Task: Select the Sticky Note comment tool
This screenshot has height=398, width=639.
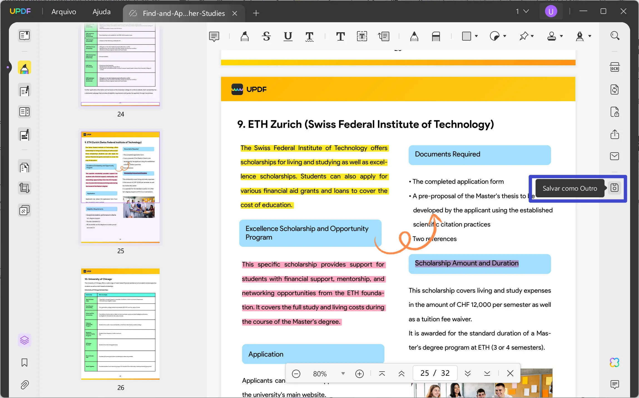Action: pyautogui.click(x=214, y=36)
